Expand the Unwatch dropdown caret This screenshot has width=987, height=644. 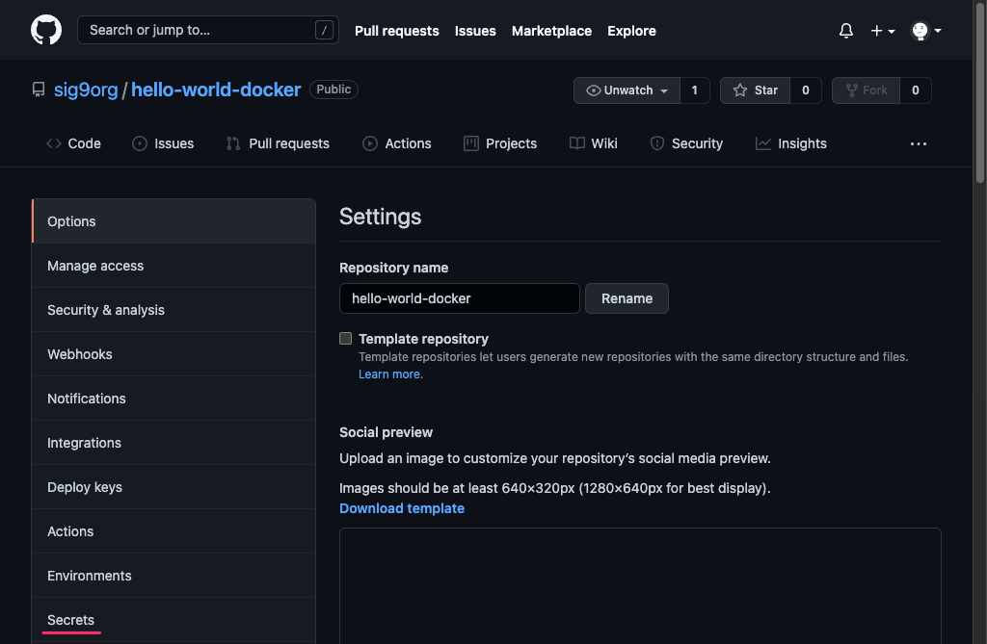(664, 91)
